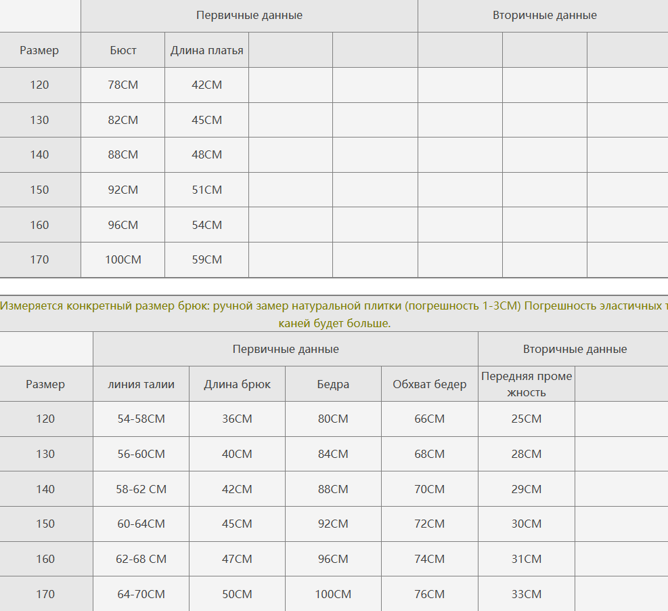
Task: Click the '60-64CM' waist cell
Action: pos(141,524)
